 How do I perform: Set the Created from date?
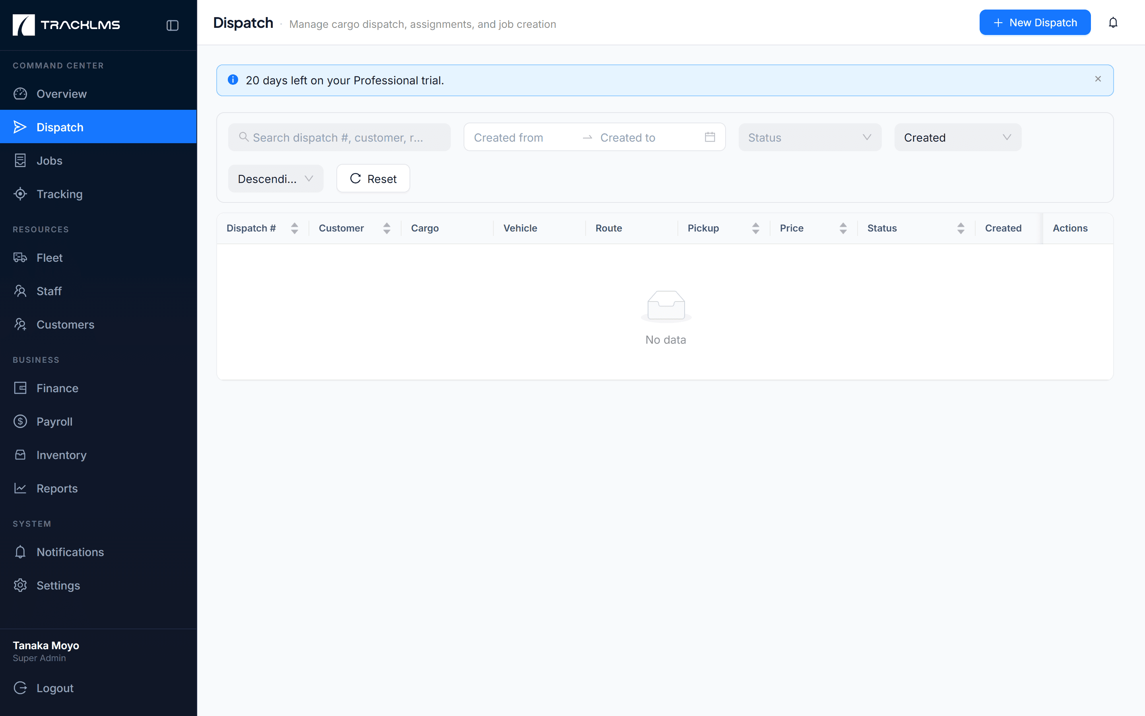(x=523, y=137)
